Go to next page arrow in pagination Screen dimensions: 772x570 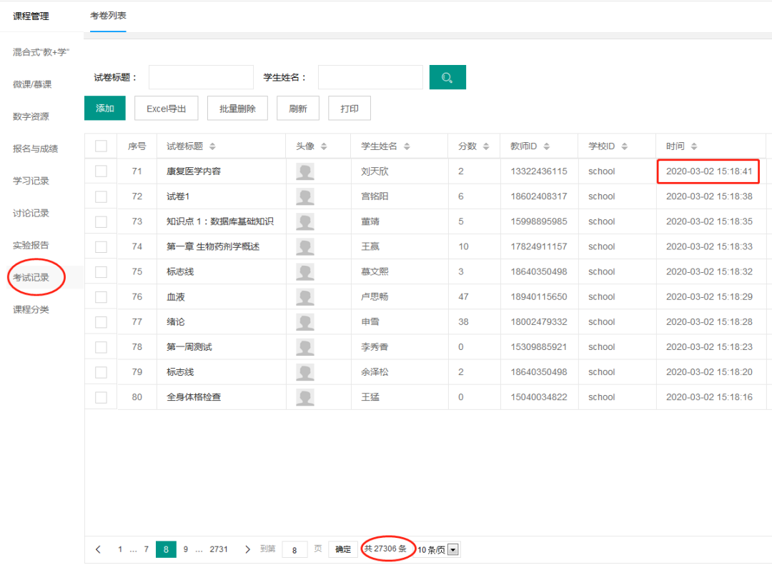(x=247, y=549)
